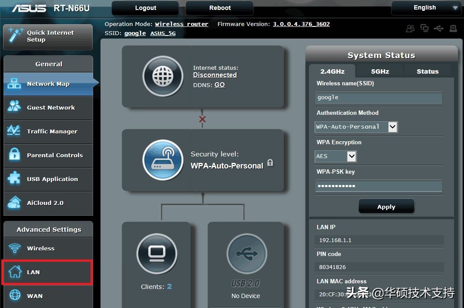Screen dimensions: 464x308
Task: Select the USB 2.0 device icon
Action: click(247, 253)
